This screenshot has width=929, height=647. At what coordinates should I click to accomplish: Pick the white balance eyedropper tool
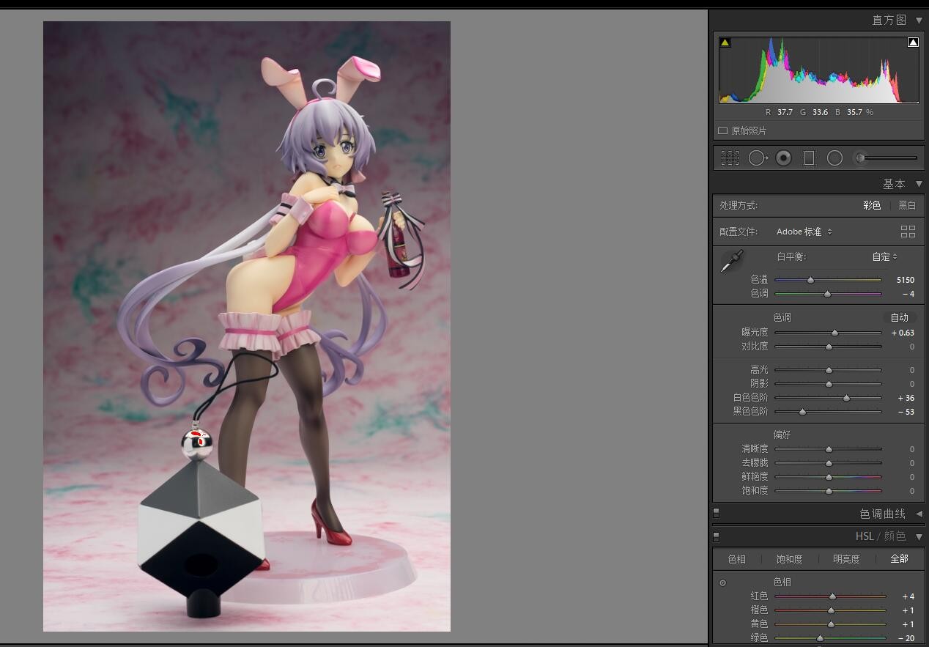[731, 262]
